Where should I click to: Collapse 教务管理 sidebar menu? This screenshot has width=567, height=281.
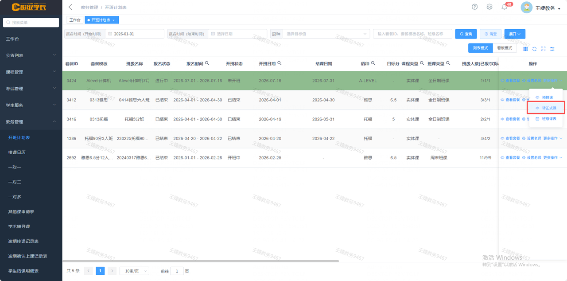tap(31, 121)
